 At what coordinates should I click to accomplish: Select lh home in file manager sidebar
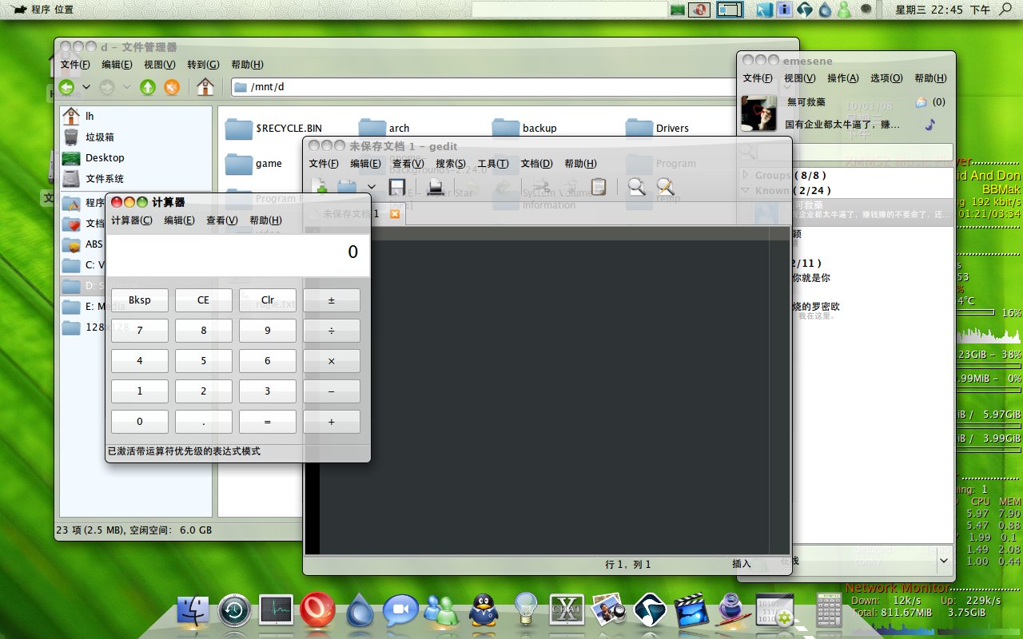pos(136,116)
